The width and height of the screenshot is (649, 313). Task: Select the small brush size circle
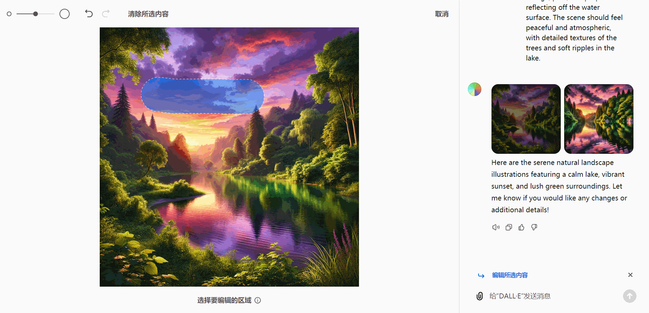click(9, 14)
